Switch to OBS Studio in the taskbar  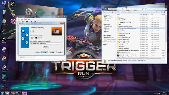pos(19,93)
